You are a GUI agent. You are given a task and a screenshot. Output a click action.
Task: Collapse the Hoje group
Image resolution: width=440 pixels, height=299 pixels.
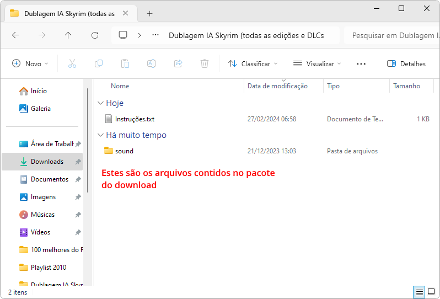(x=100, y=103)
